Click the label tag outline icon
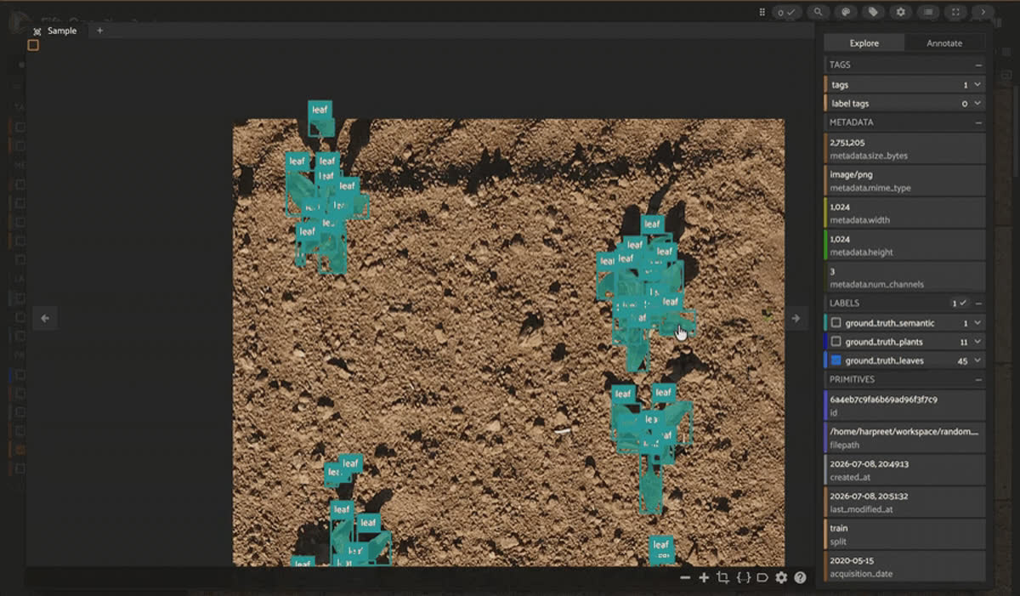This screenshot has height=596, width=1020. coord(762,577)
